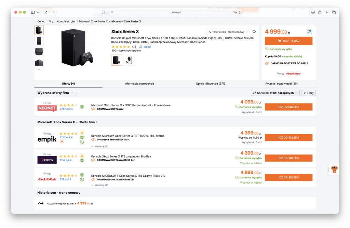Go to MediaMarkt shop via IDŹ DO SKLEPU
This screenshot has width=350, height=228.
point(288,177)
